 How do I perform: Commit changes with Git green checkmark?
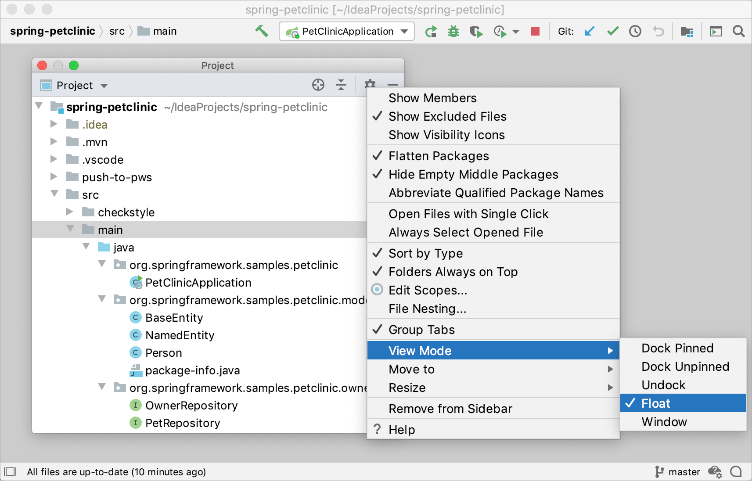tap(613, 31)
